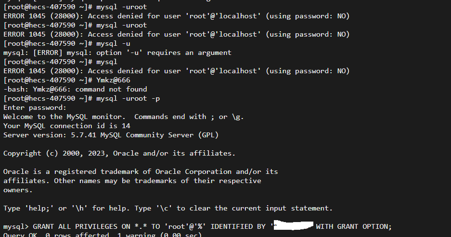Click the "Welcome to the MySQL monitor" line
Viewport: 451px width, 237px height.
click(124, 117)
